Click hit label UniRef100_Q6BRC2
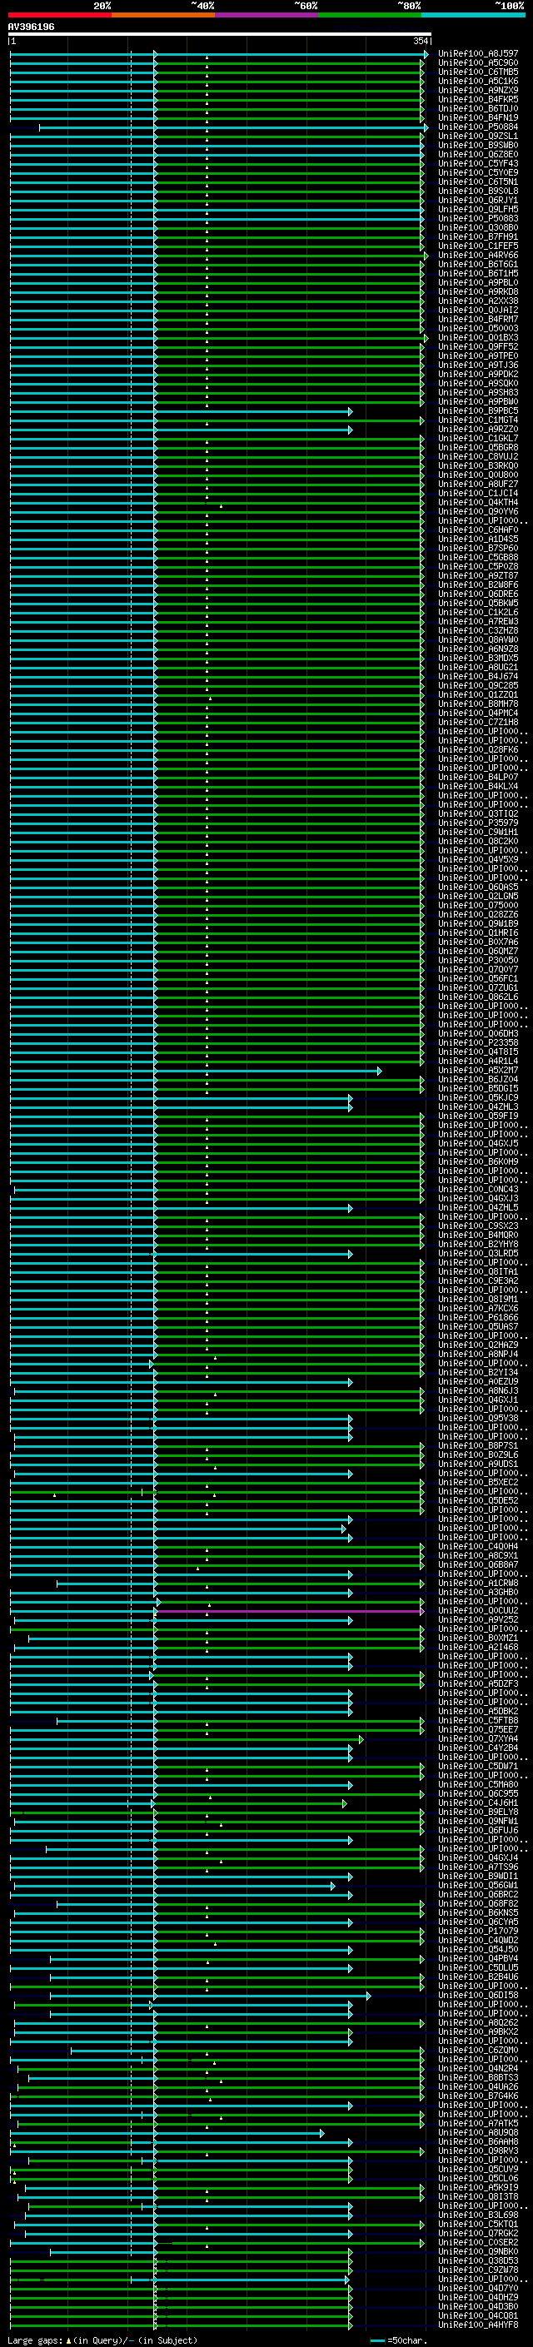 pyautogui.click(x=478, y=1894)
